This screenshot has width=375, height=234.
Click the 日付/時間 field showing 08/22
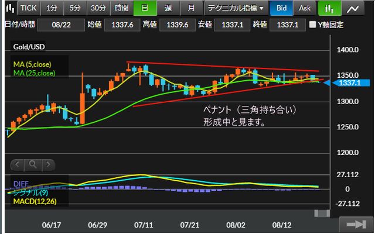coord(61,25)
